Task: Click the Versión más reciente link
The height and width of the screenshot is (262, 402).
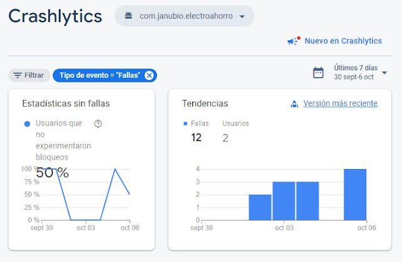Action: pos(340,103)
